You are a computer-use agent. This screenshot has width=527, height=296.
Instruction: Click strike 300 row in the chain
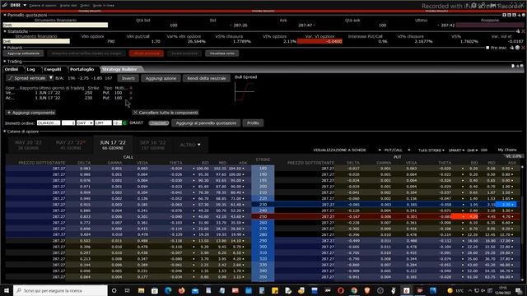click(263, 247)
